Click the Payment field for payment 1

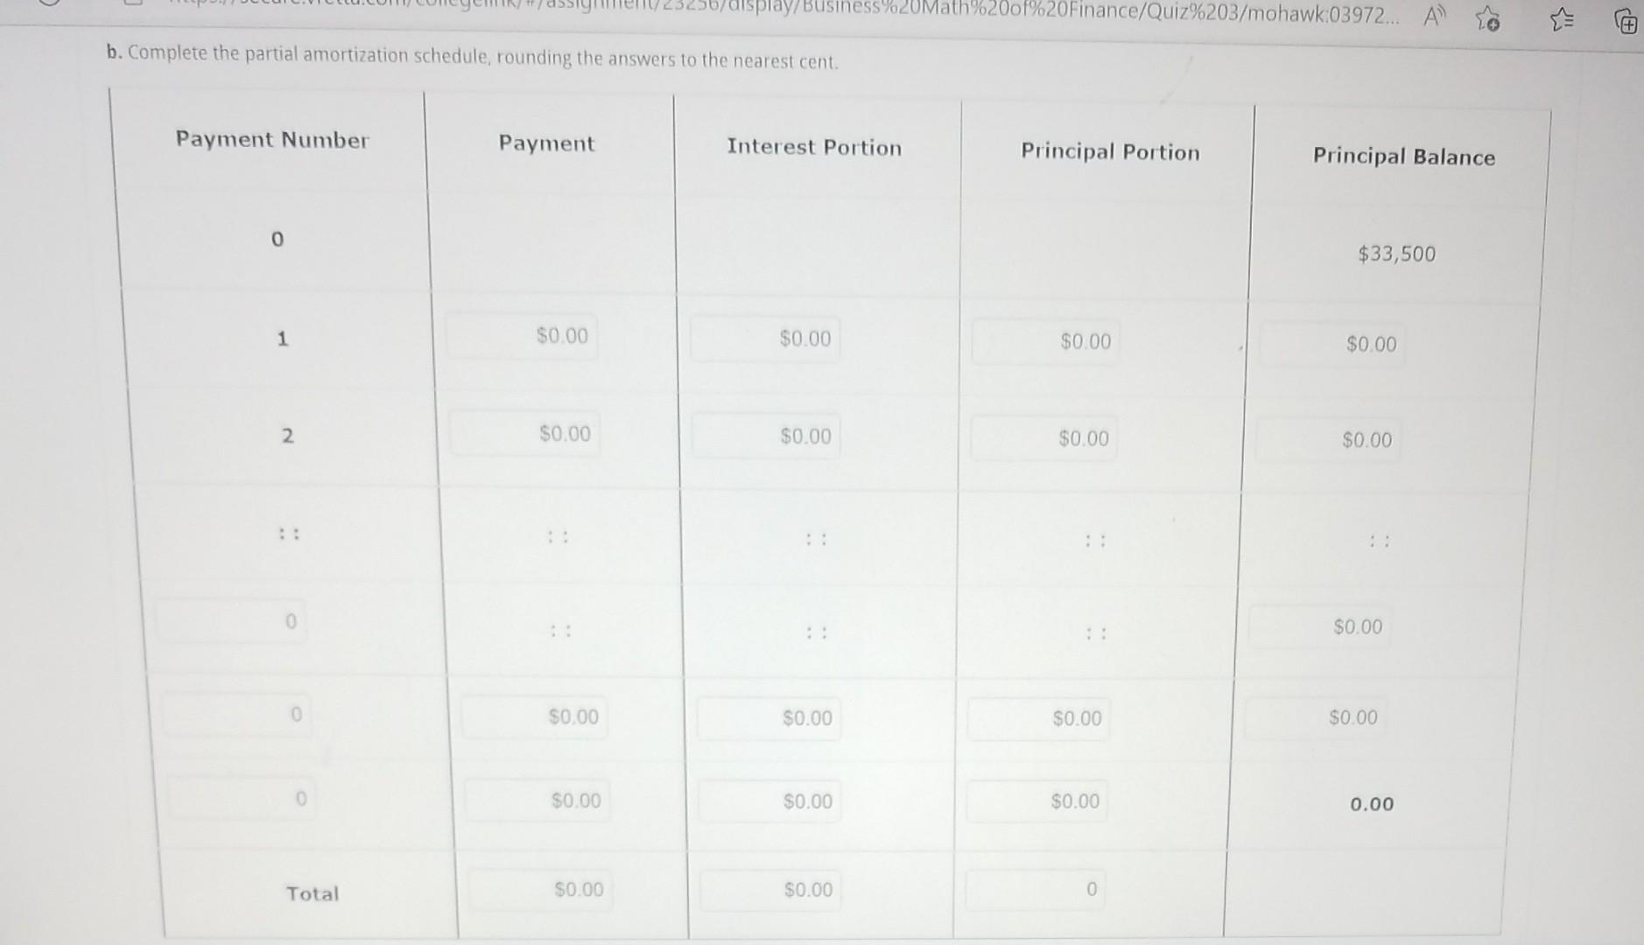522,337
